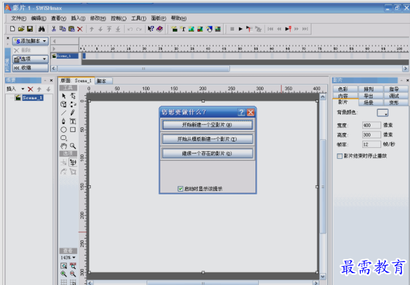410x285 pixels.
Task: Select Scene_1 in the outline tree
Action: coord(32,97)
